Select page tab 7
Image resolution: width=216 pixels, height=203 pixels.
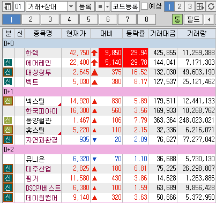pyautogui.click(x=127, y=19)
